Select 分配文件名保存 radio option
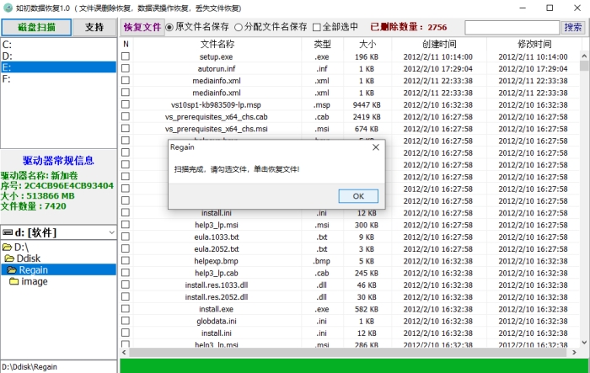The height and width of the screenshot is (373, 590). 271,27
